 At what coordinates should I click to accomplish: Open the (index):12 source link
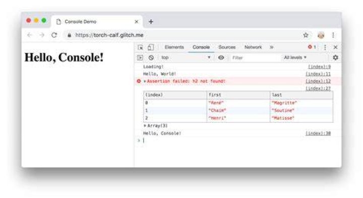[x=318, y=81]
